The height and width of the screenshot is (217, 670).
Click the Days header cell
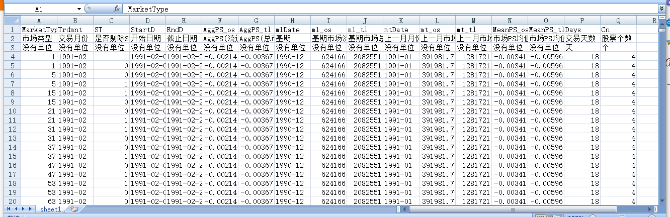click(x=582, y=30)
